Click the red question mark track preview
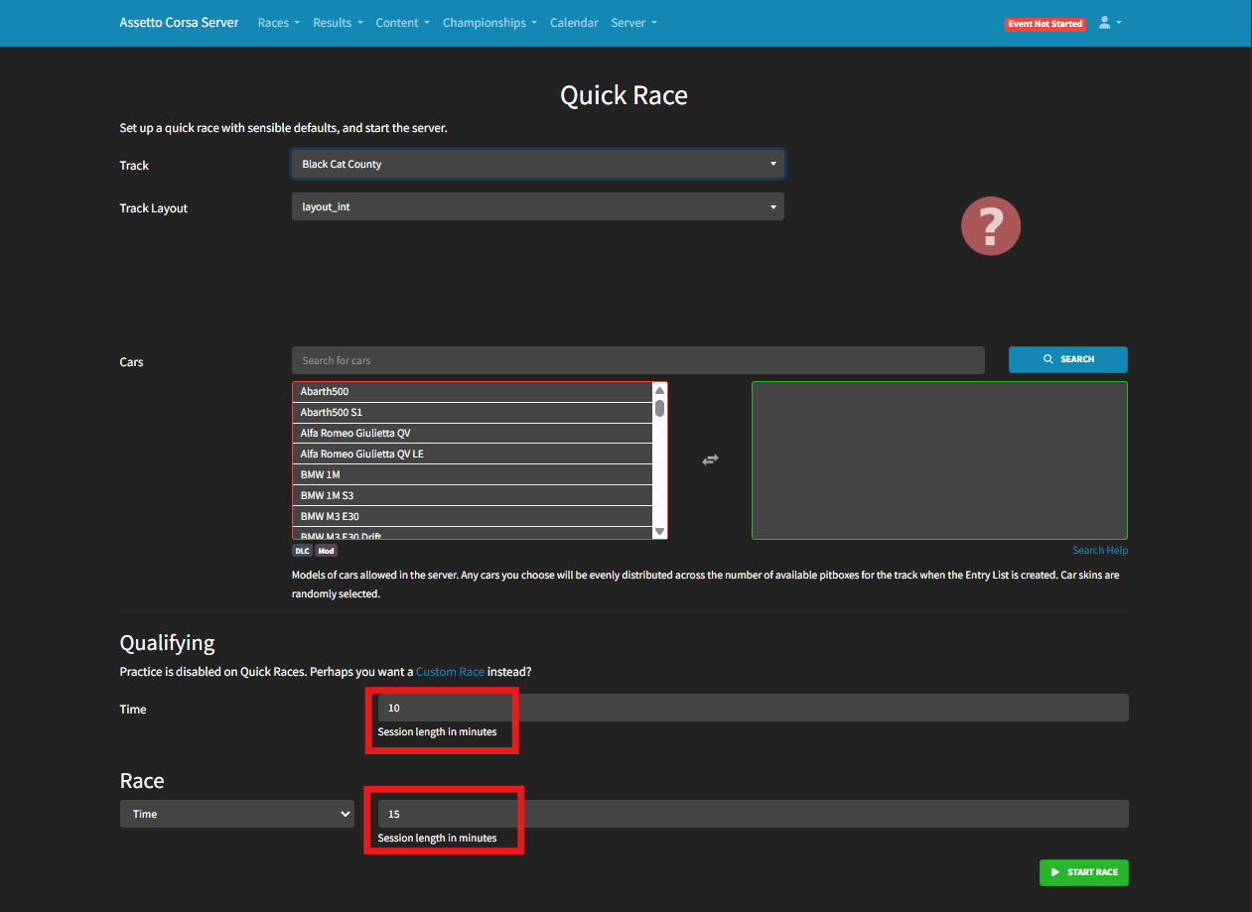Image resolution: width=1252 pixels, height=912 pixels. [990, 226]
